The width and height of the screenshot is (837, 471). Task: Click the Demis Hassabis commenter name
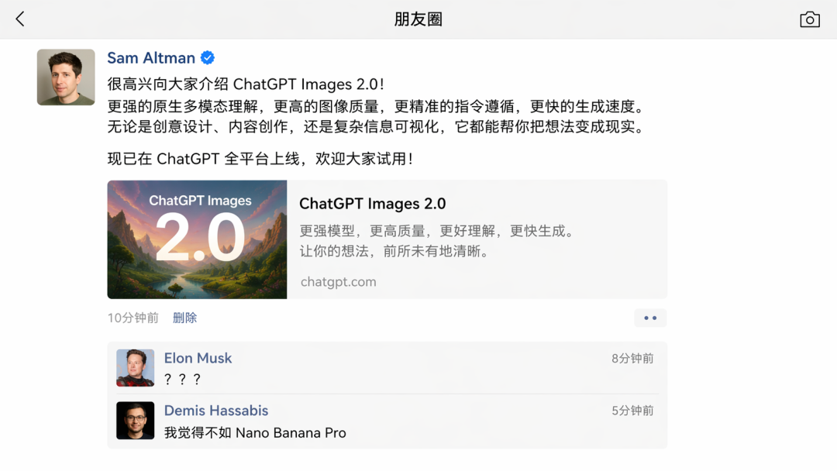(216, 411)
